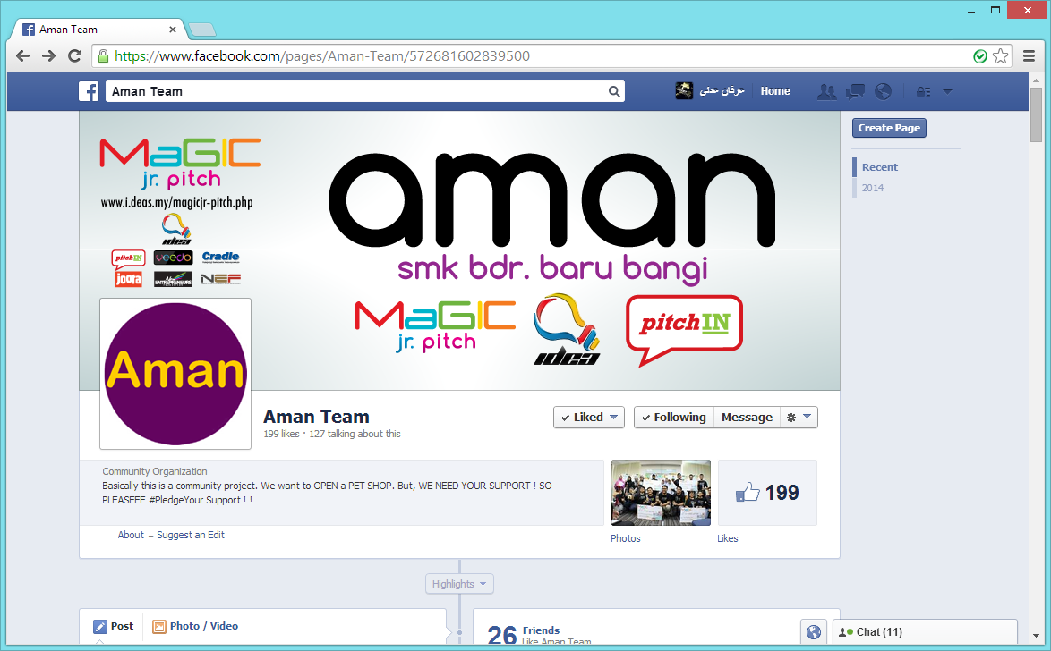
Task: Reload the page with refresh icon
Action: [74, 56]
